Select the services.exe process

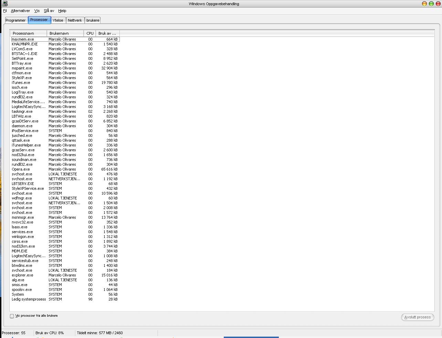(x=65, y=232)
